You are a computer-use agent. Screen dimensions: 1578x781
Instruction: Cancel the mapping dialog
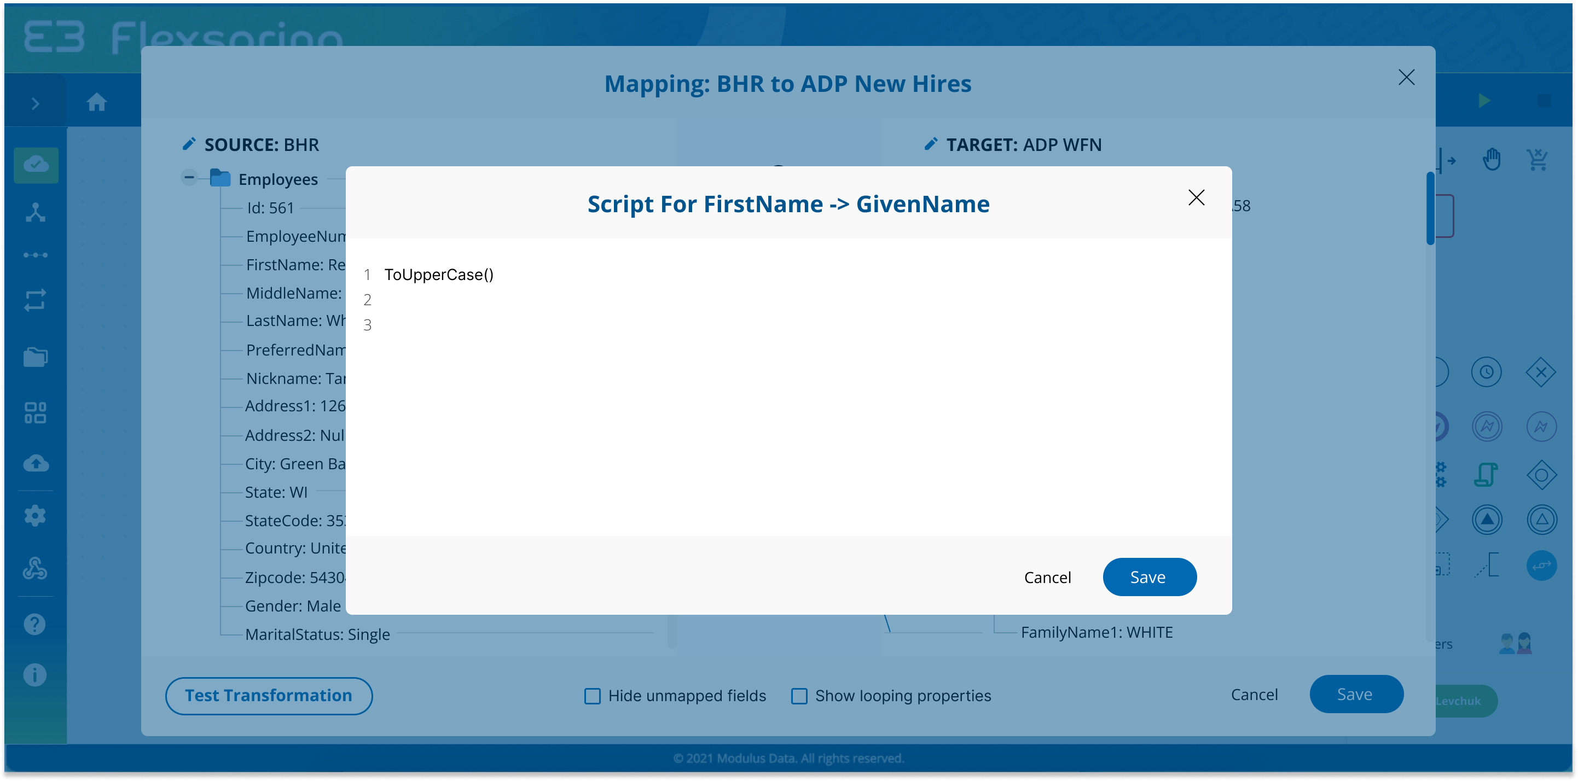pyautogui.click(x=1254, y=695)
